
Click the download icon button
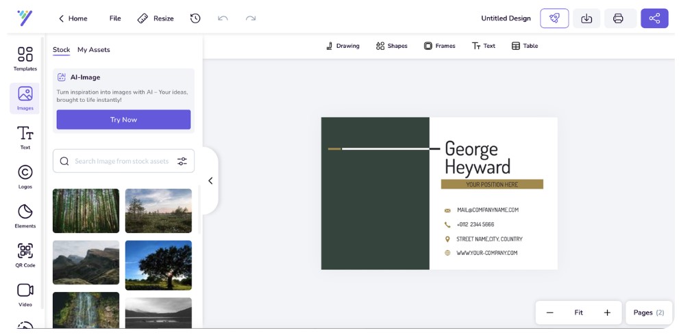(587, 18)
